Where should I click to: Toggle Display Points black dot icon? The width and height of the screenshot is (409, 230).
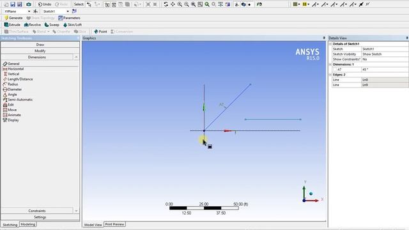pos(249,4)
